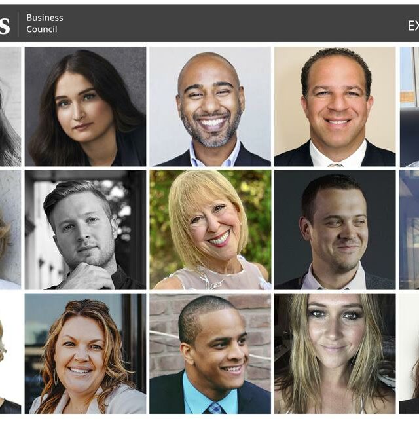Select the dark-haired woman's portrait

coord(85,106)
